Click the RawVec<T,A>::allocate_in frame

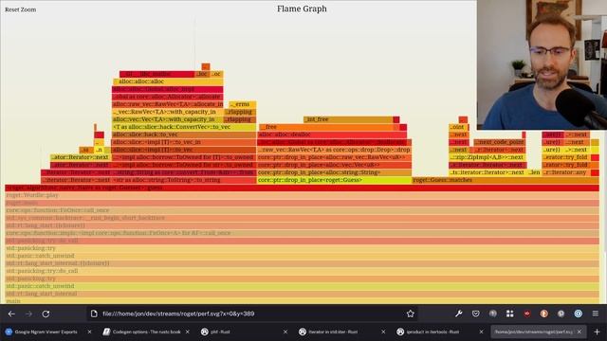(168, 104)
